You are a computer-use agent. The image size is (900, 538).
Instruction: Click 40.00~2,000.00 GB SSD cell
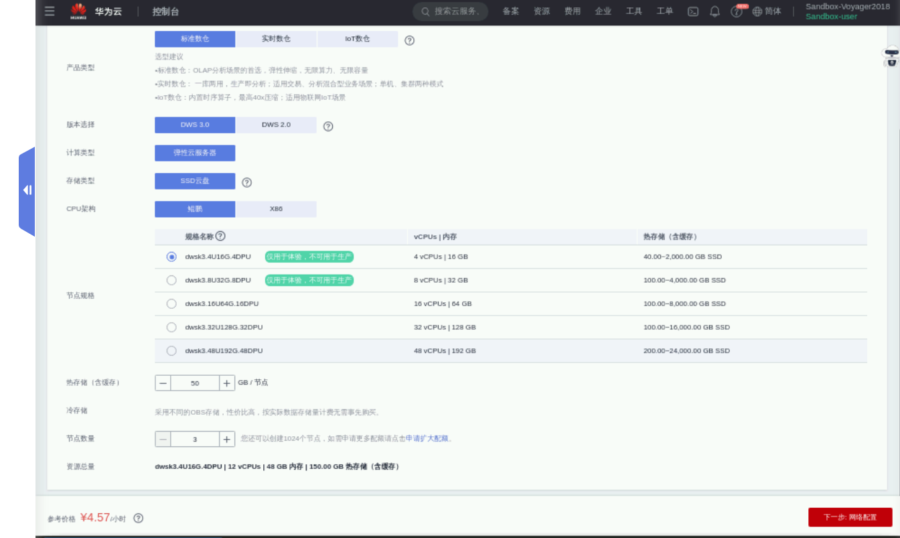click(x=682, y=257)
